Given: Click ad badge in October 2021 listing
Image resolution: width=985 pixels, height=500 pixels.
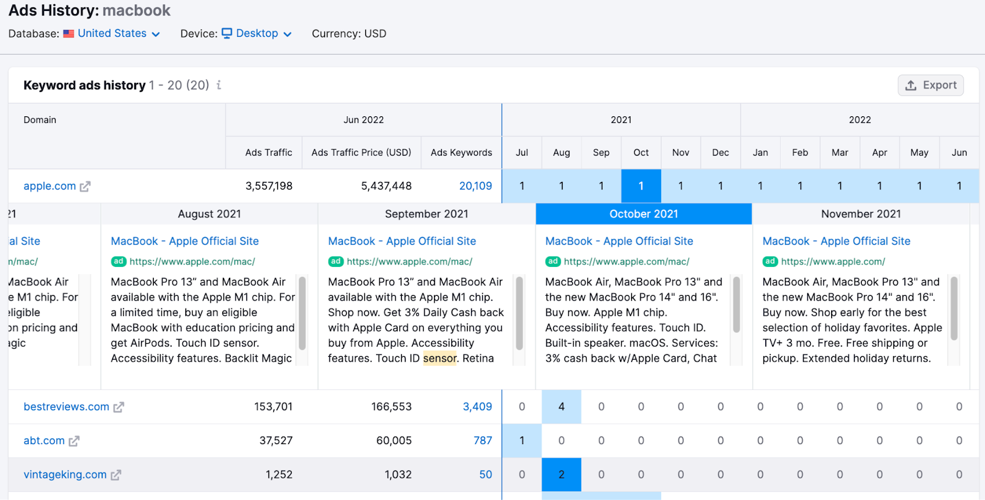Looking at the screenshot, I should pyautogui.click(x=553, y=261).
